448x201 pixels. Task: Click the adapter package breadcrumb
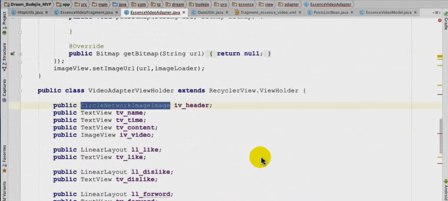coord(289,5)
